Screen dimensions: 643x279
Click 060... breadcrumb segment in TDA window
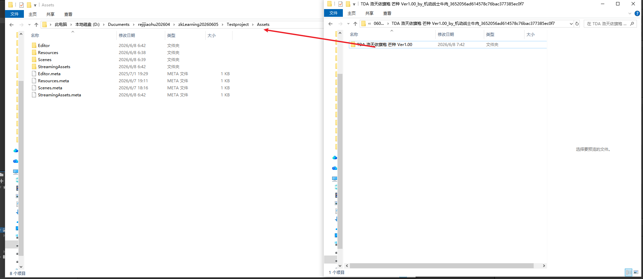click(x=379, y=24)
